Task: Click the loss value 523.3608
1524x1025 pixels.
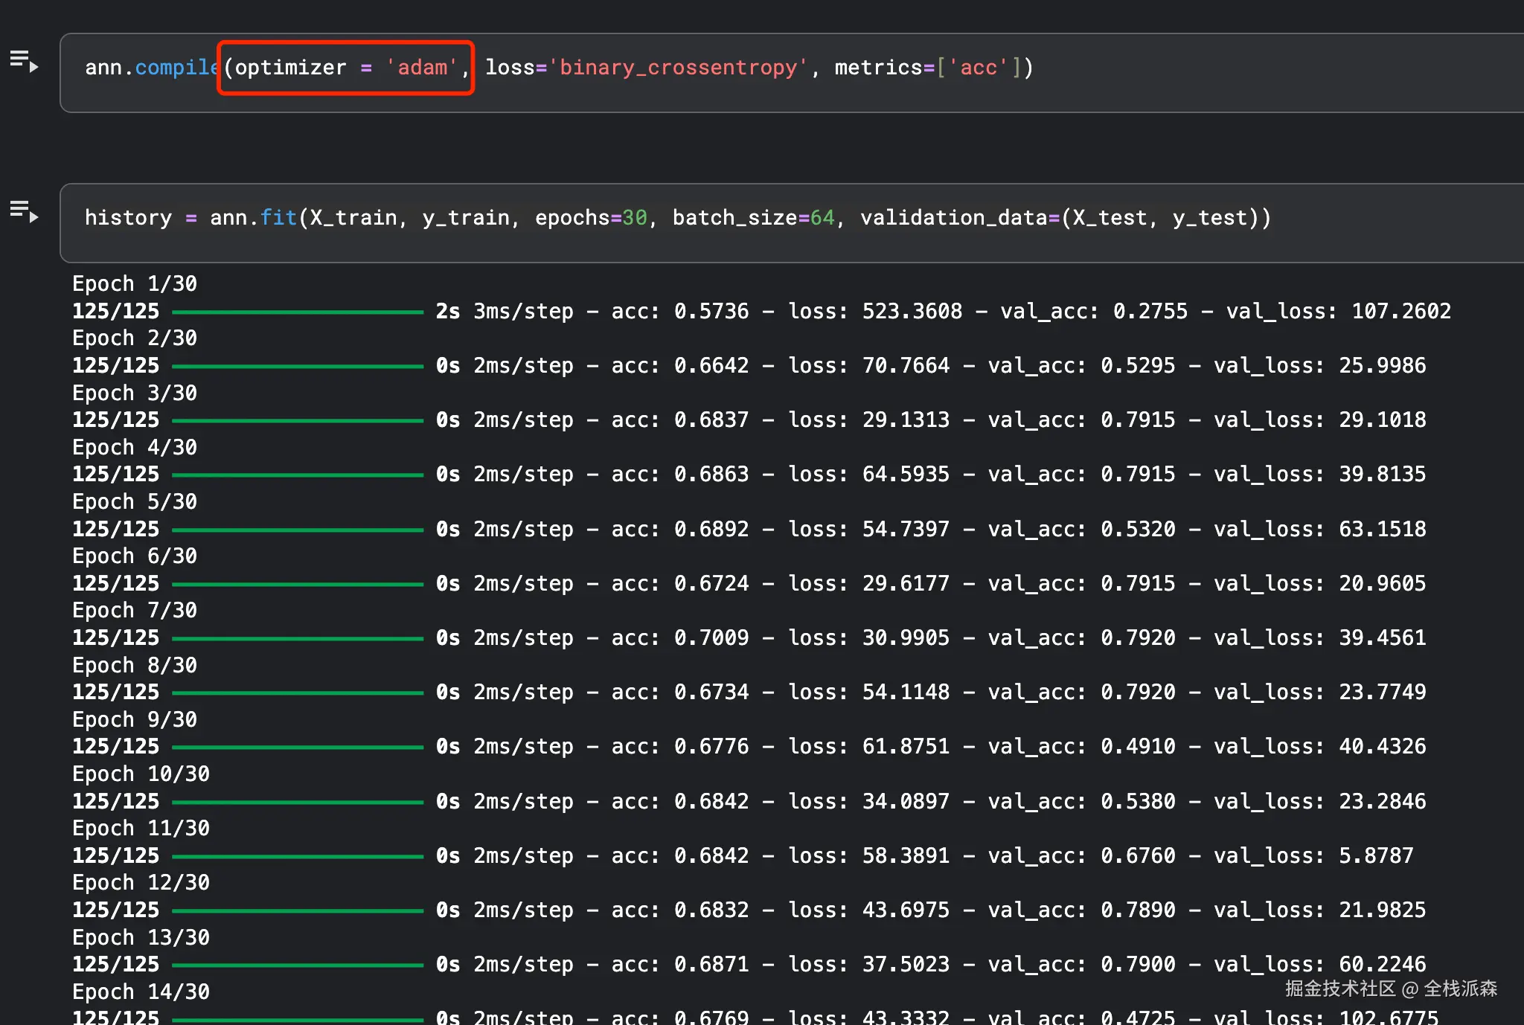Action: 912,311
